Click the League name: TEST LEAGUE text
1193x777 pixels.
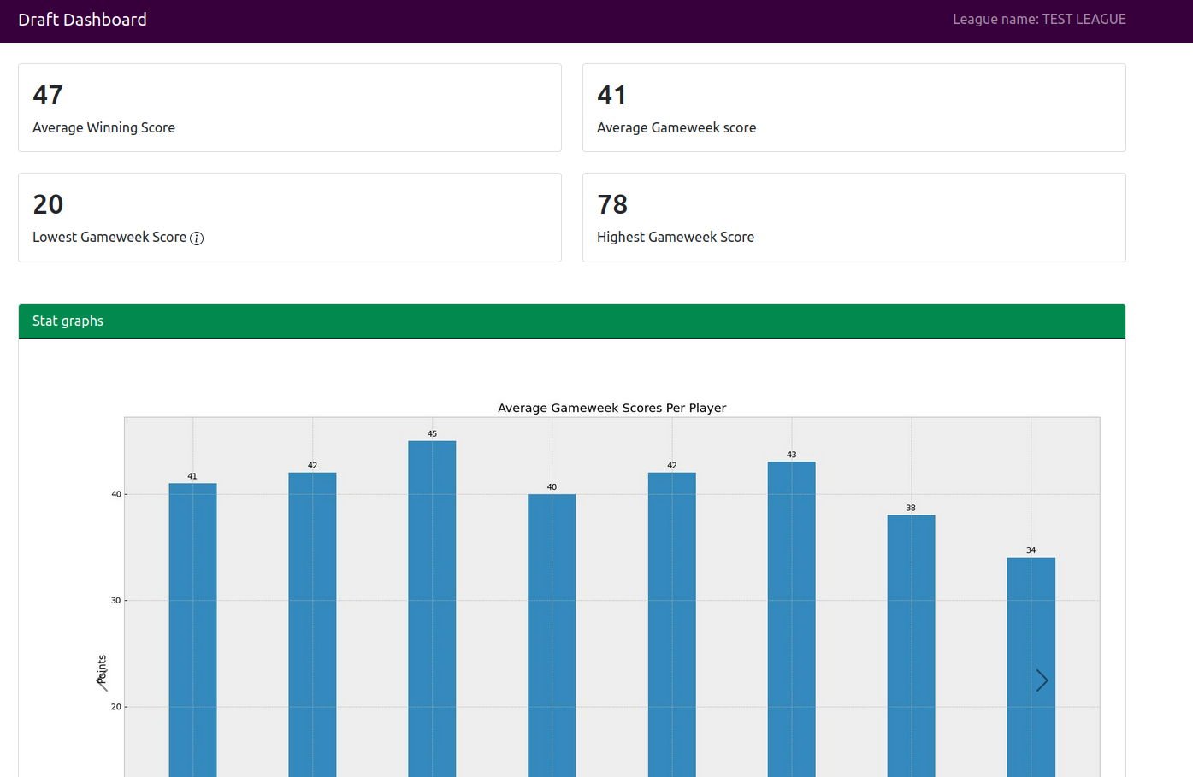(x=1038, y=20)
